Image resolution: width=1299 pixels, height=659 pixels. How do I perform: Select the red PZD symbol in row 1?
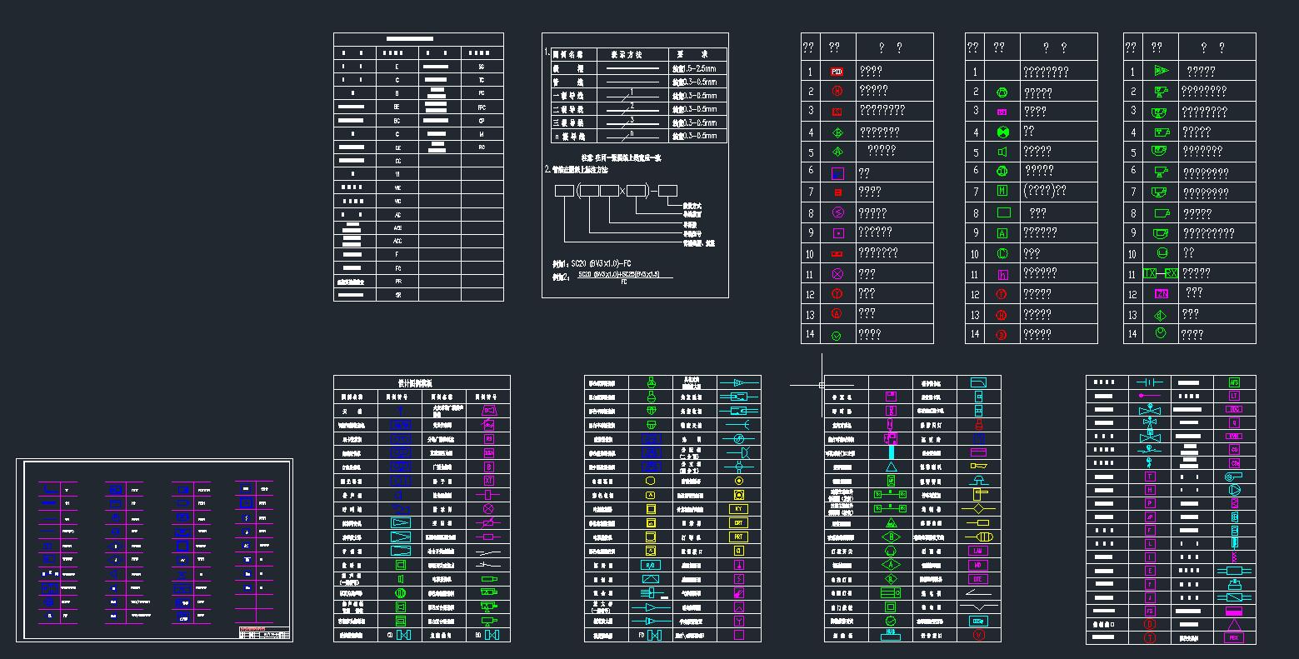pos(837,72)
